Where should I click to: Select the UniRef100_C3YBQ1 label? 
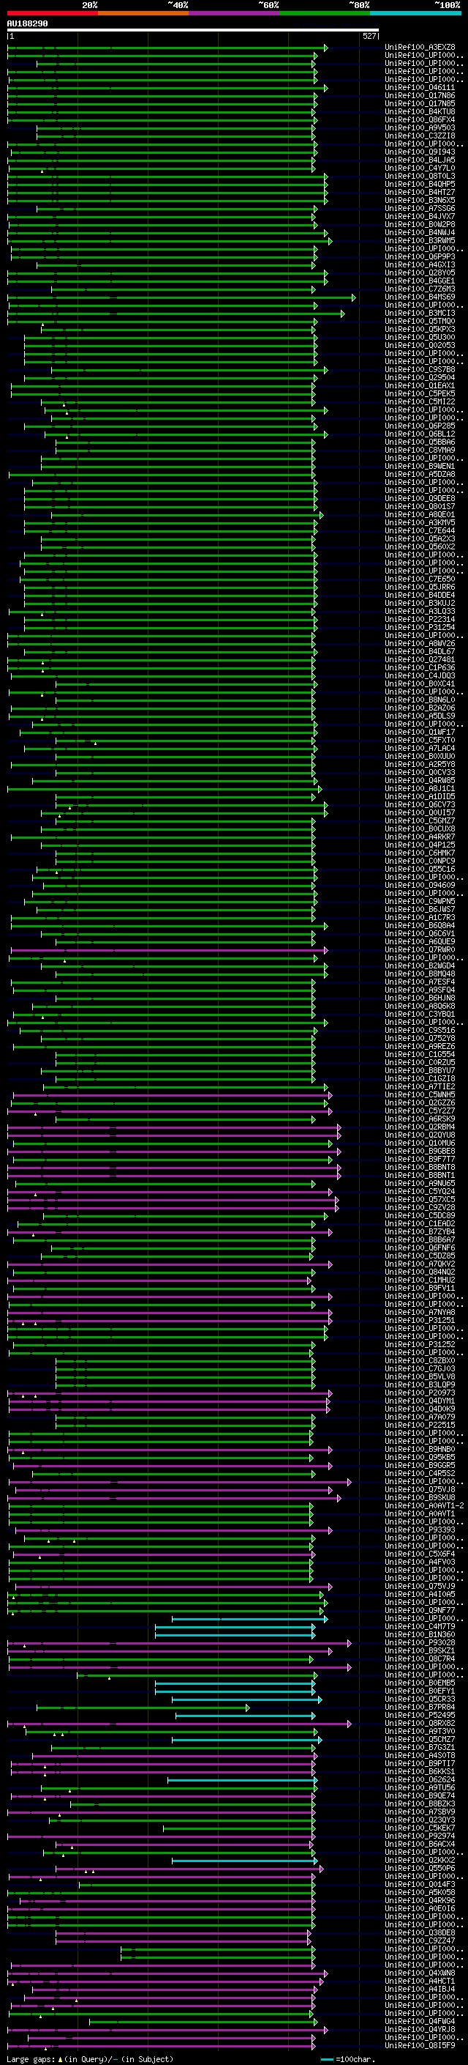pos(420,1014)
